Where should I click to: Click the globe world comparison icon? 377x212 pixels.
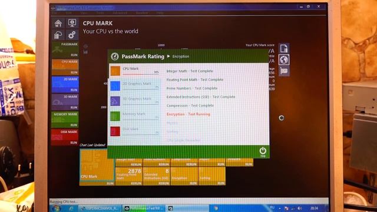click(x=284, y=59)
